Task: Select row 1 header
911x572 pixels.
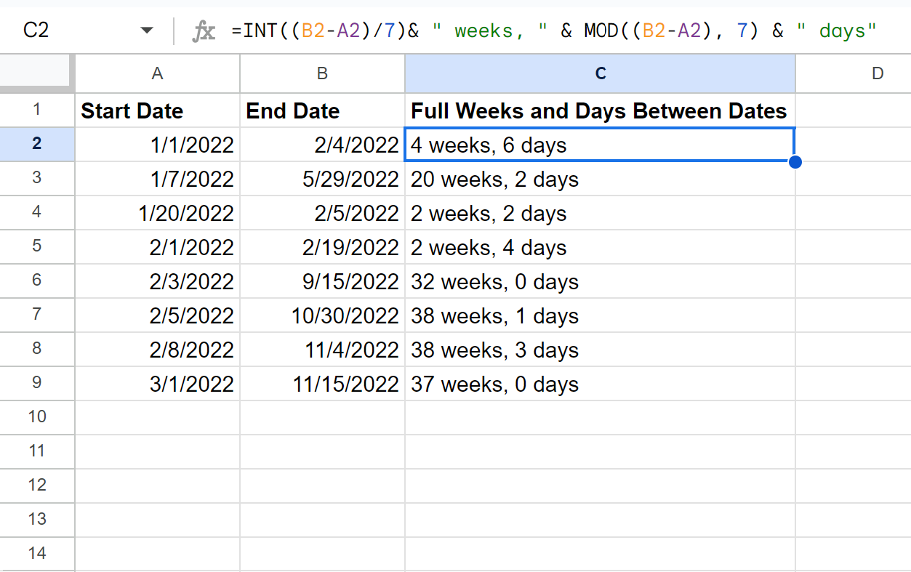Action: coord(37,110)
